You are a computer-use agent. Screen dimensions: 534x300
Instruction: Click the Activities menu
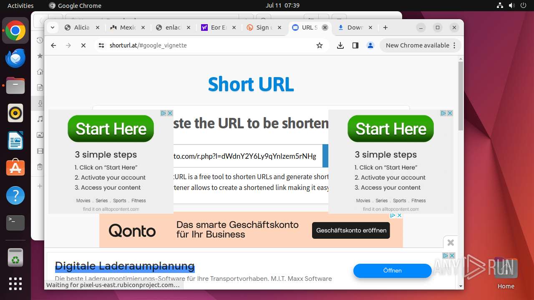click(x=20, y=5)
